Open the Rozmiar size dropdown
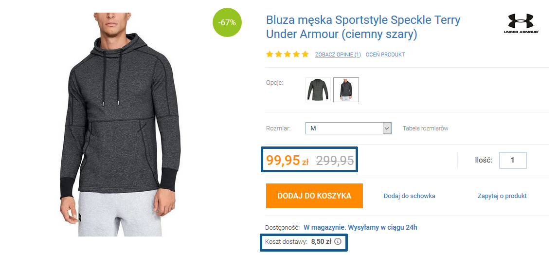Viewport: 558px width, 255px height. [x=348, y=128]
